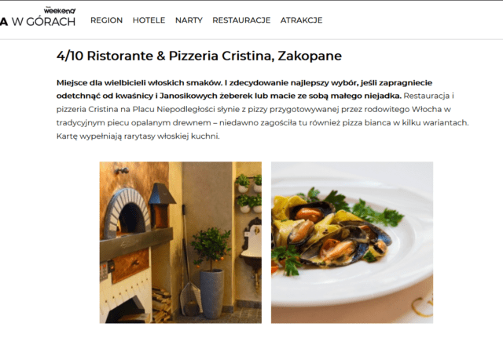Open the REGION navigation item
503x345 pixels.
click(x=107, y=20)
